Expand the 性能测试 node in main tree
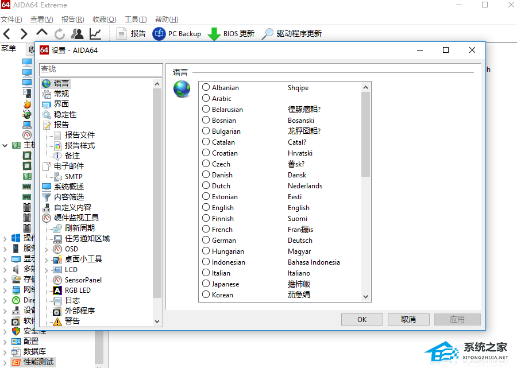 5,362
